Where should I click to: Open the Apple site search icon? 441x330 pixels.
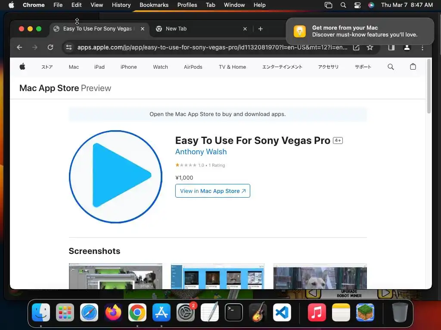(391, 67)
